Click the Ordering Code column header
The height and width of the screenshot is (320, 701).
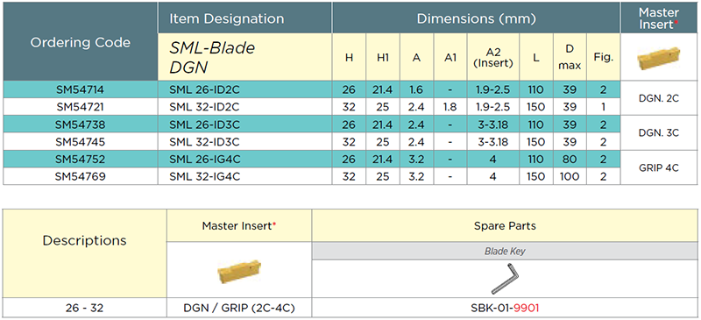[81, 42]
